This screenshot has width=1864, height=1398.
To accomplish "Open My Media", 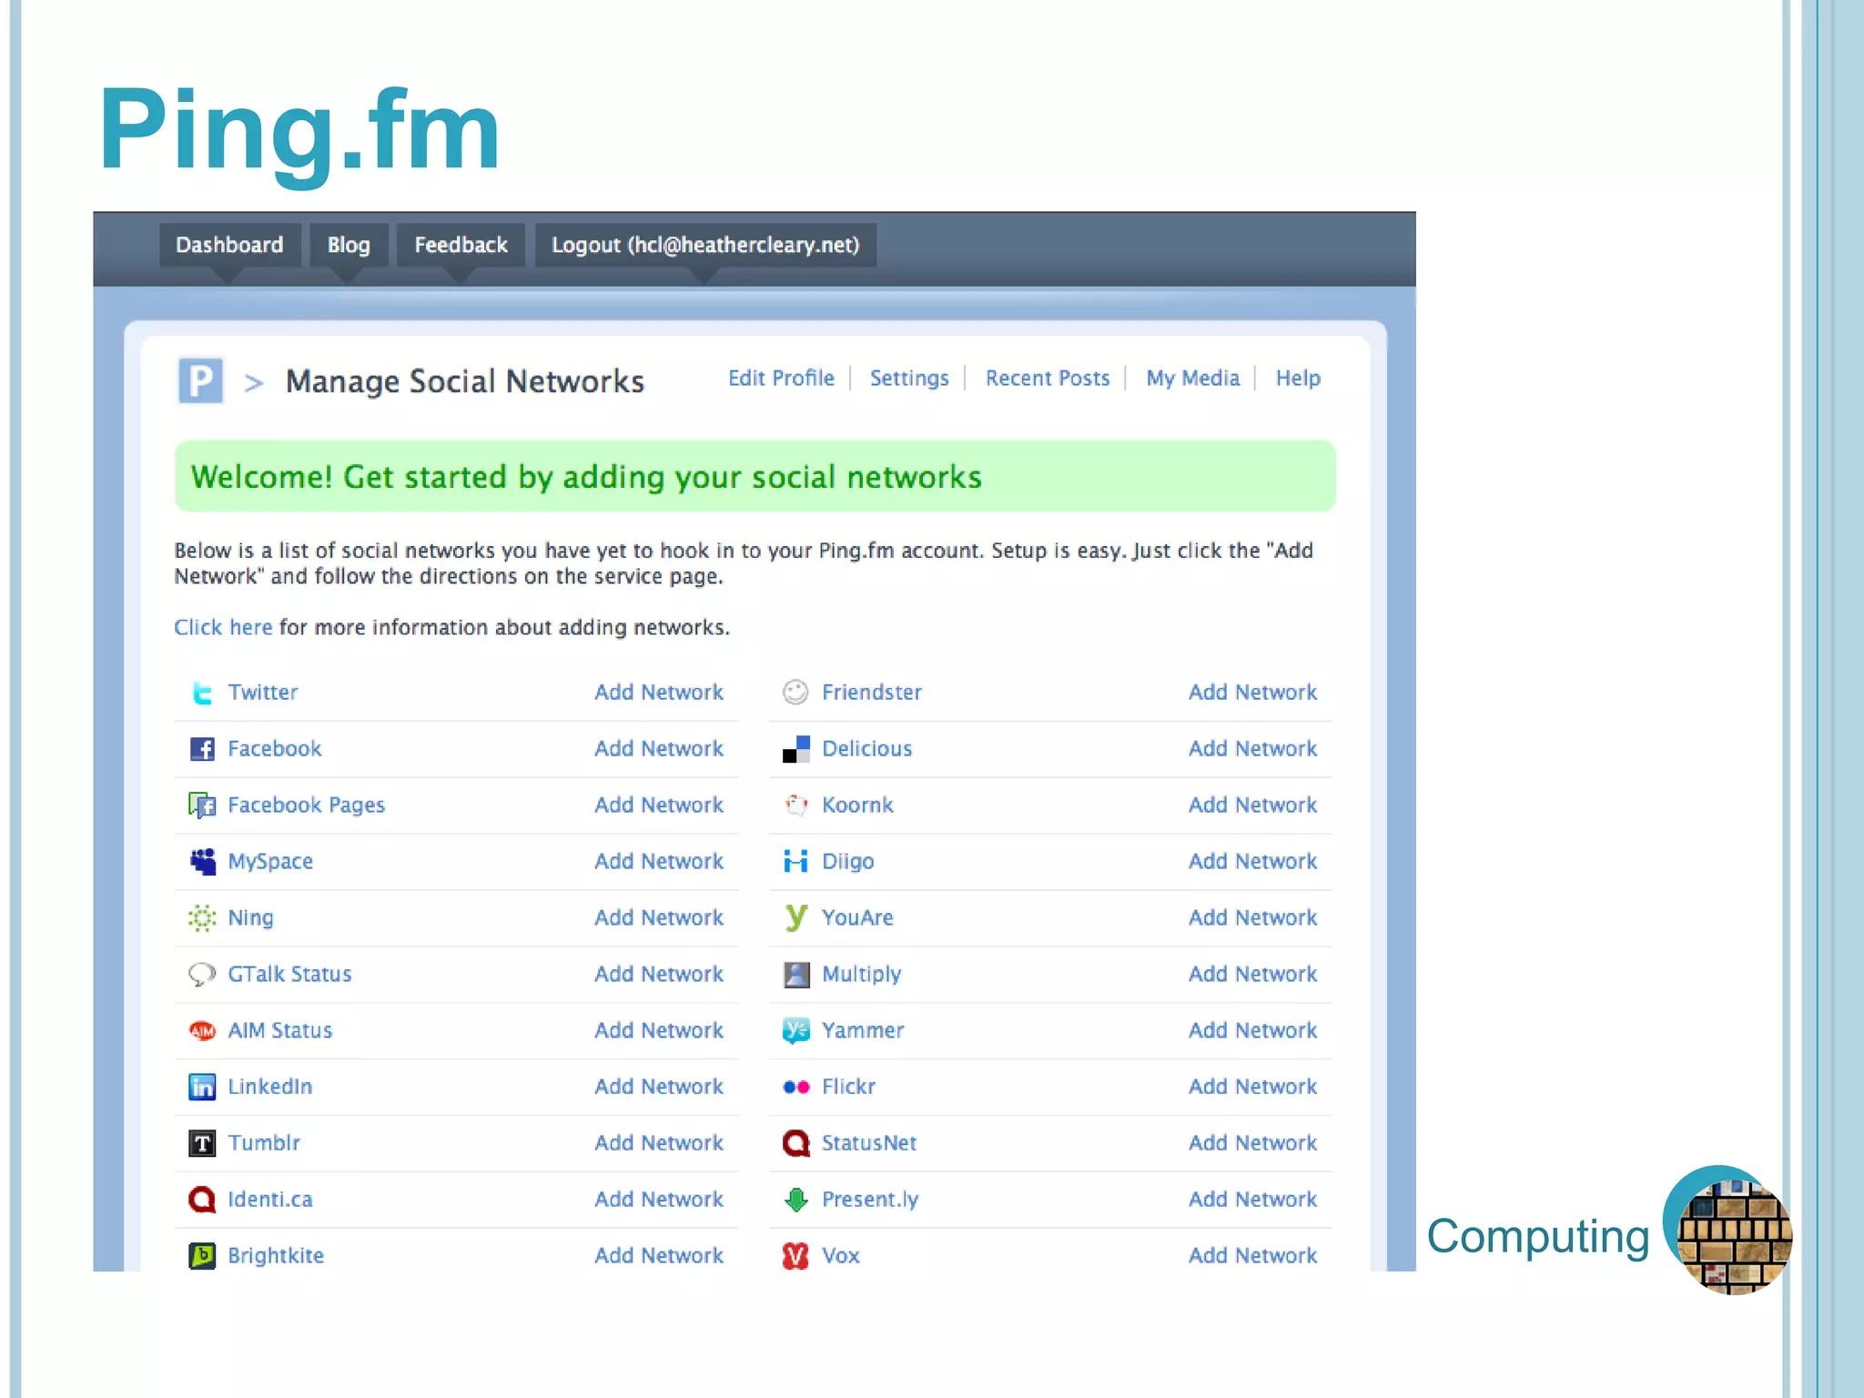I will pos(1192,378).
